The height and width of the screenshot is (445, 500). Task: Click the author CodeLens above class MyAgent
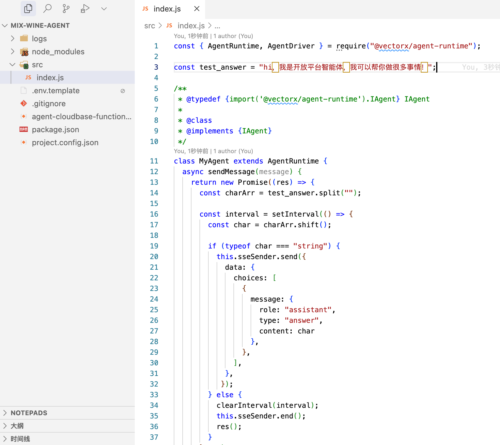click(213, 151)
